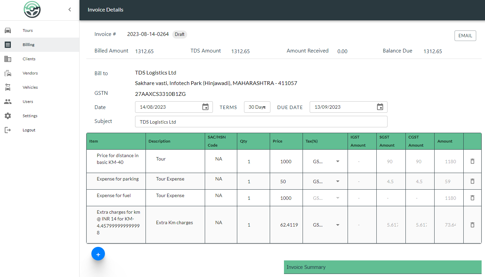Click the Subject input field
Screen dimensions: 485x277
click(x=261, y=122)
